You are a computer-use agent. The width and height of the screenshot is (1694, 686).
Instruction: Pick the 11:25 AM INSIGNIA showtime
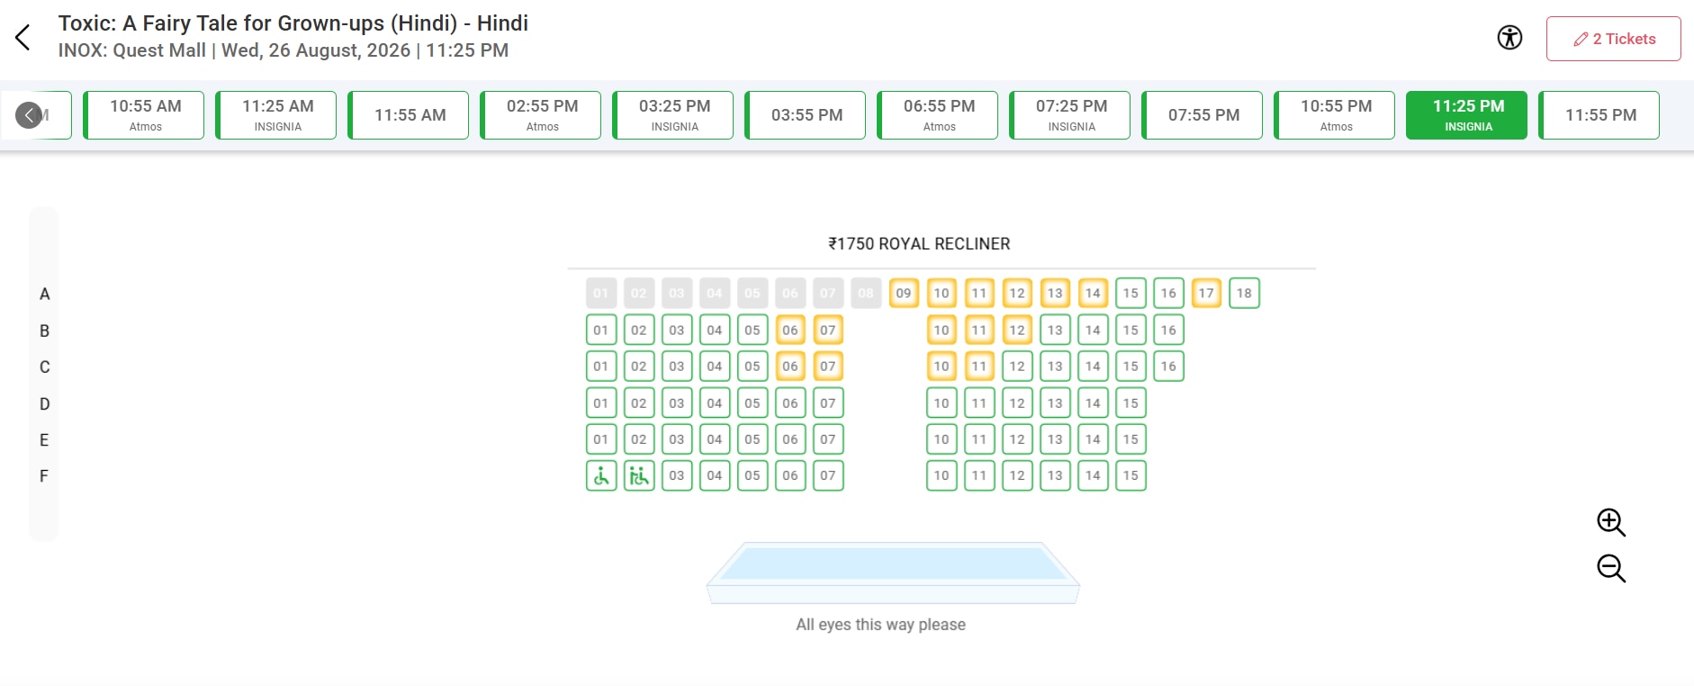click(276, 115)
